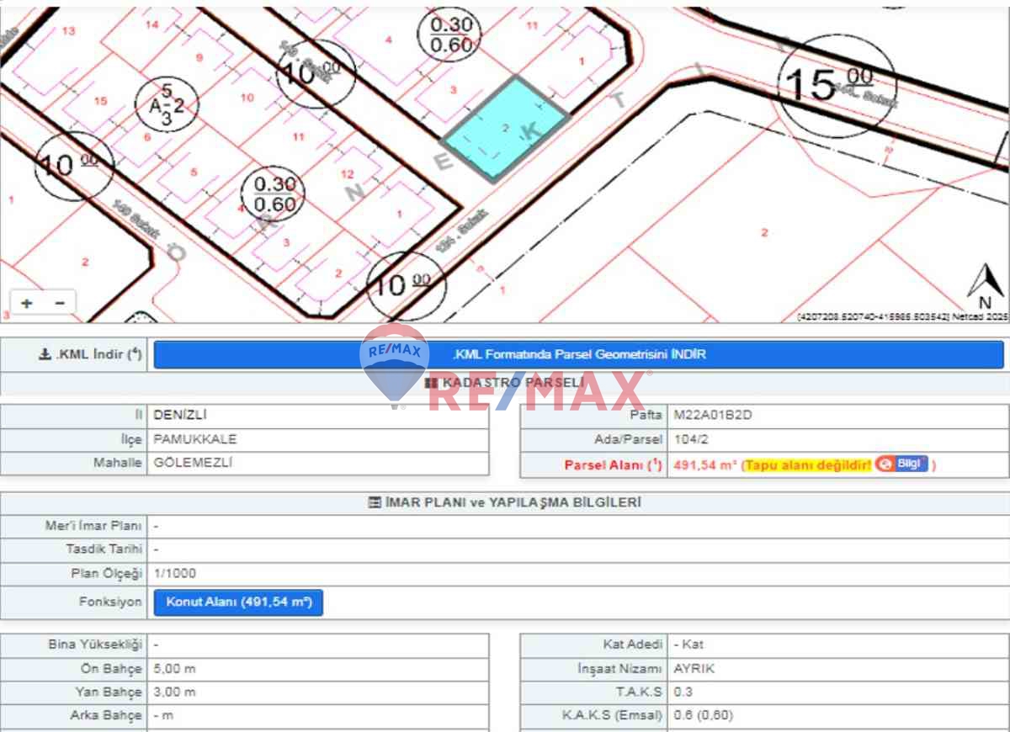The image size is (1010, 732).
Task: Click the 0.30/0.60 density circle at top
Action: [451, 35]
